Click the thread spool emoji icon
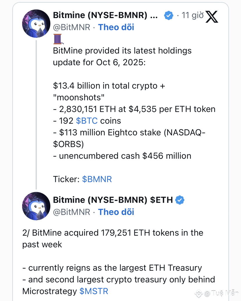This screenshot has height=301, width=241. (x=57, y=39)
